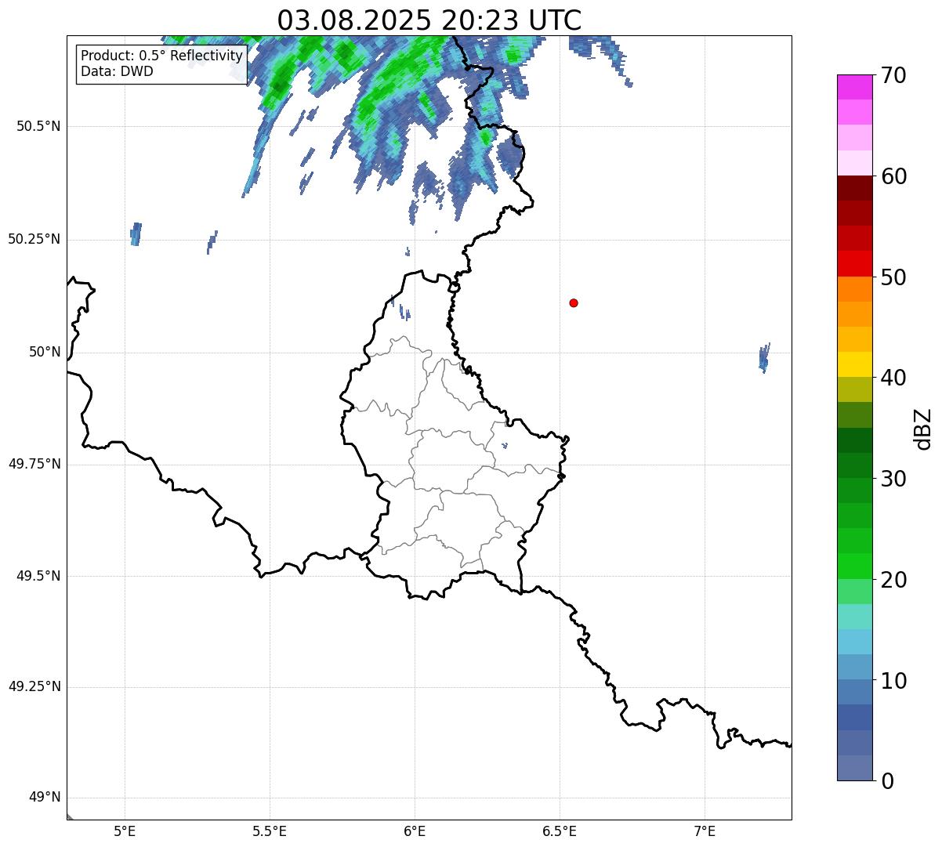This screenshot has width=942, height=847.
Task: Pick the grey-blue bottom colorbar segment at 0
Action: point(855,768)
